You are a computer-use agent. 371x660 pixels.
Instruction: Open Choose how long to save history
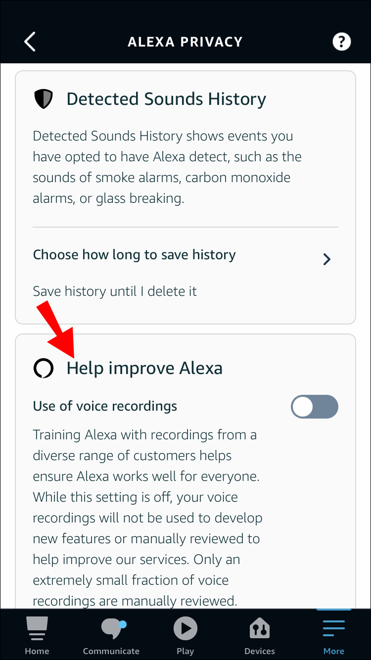(x=135, y=255)
